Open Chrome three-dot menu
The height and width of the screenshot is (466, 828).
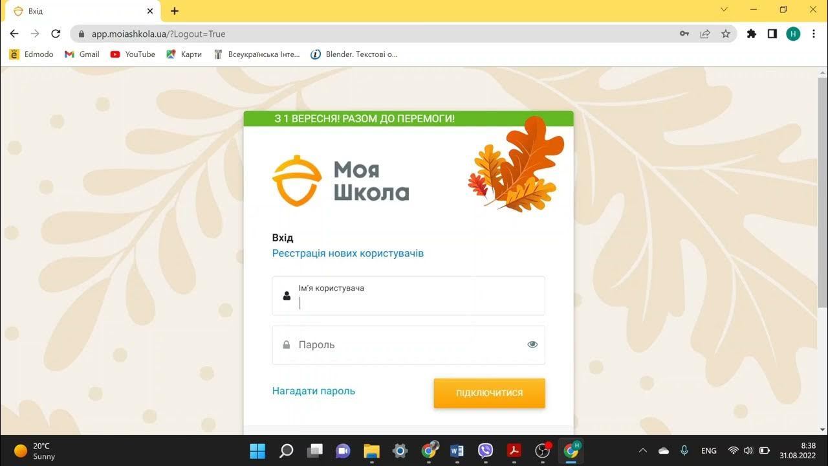(x=814, y=34)
